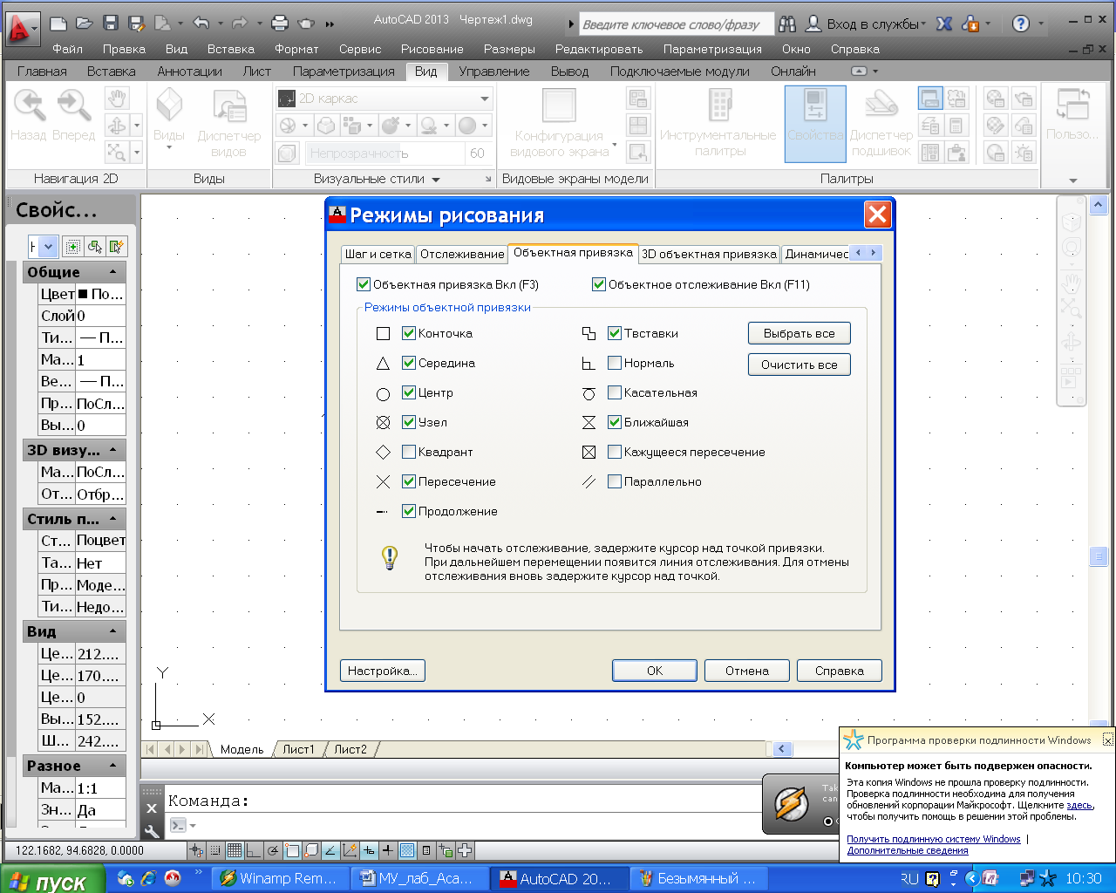Toggle Snap mode icon in status bar
This screenshot has width=1116, height=893.
[215, 850]
